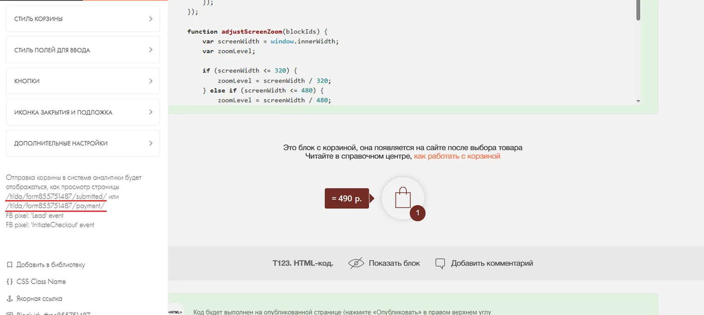The height and width of the screenshot is (315, 704).
Task: Click the bookmark icon for Добавить в библиотеку
Action: (x=9, y=265)
